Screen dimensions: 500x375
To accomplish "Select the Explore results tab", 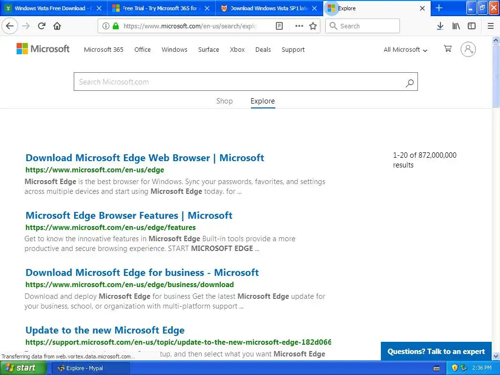I will click(263, 101).
